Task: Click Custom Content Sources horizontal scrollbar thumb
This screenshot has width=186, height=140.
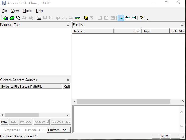Action: coord(22,115)
